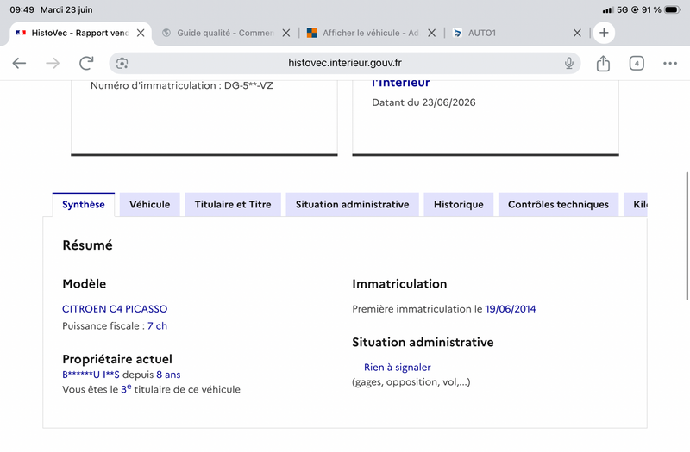Open the three-dot browser menu
The width and height of the screenshot is (690, 452).
click(670, 63)
